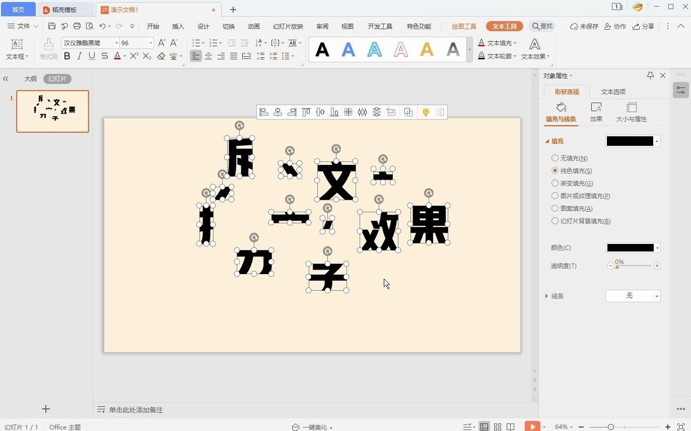Justify the text alignment
Screen dimensions: 691x431
coord(233,56)
